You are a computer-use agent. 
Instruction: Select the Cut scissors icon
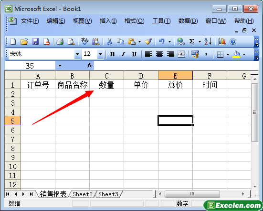click(109, 41)
